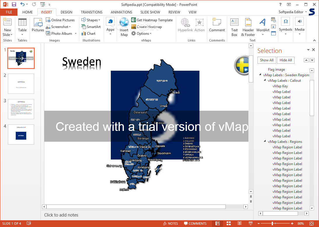Click Hide All in Selection pane
The image size is (319, 227).
tap(286, 60)
